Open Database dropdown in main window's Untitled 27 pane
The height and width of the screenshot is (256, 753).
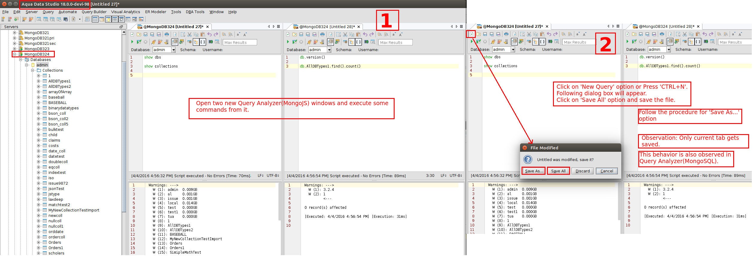pos(173,50)
